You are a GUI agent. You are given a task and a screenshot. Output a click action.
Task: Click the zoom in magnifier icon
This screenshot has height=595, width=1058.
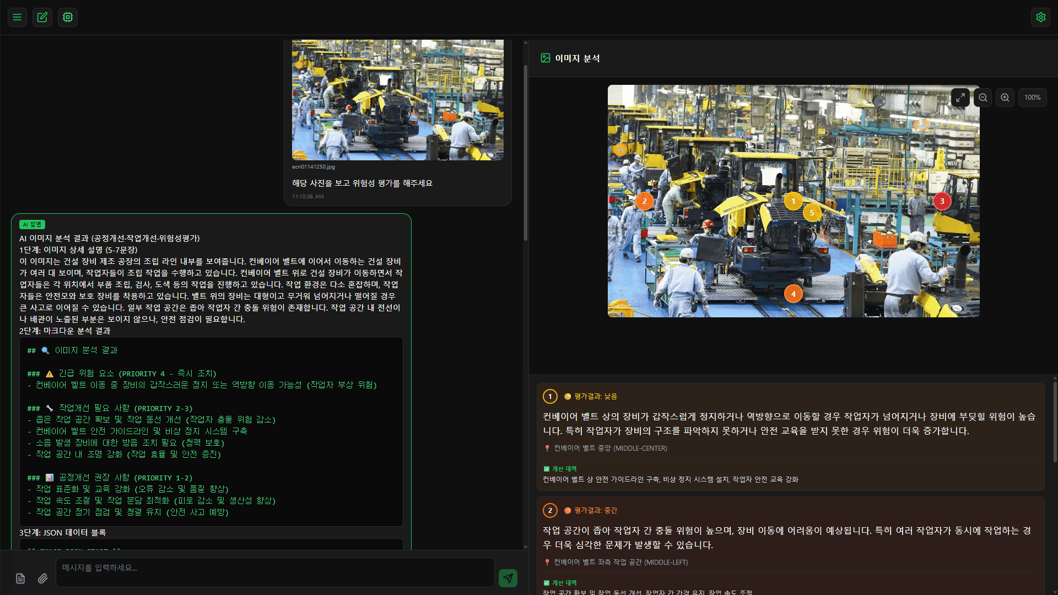[x=1005, y=98]
